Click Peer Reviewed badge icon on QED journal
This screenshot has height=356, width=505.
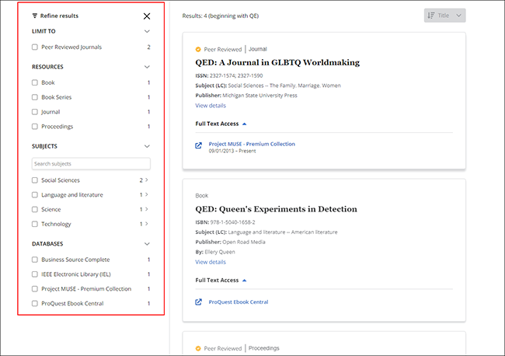click(x=198, y=49)
